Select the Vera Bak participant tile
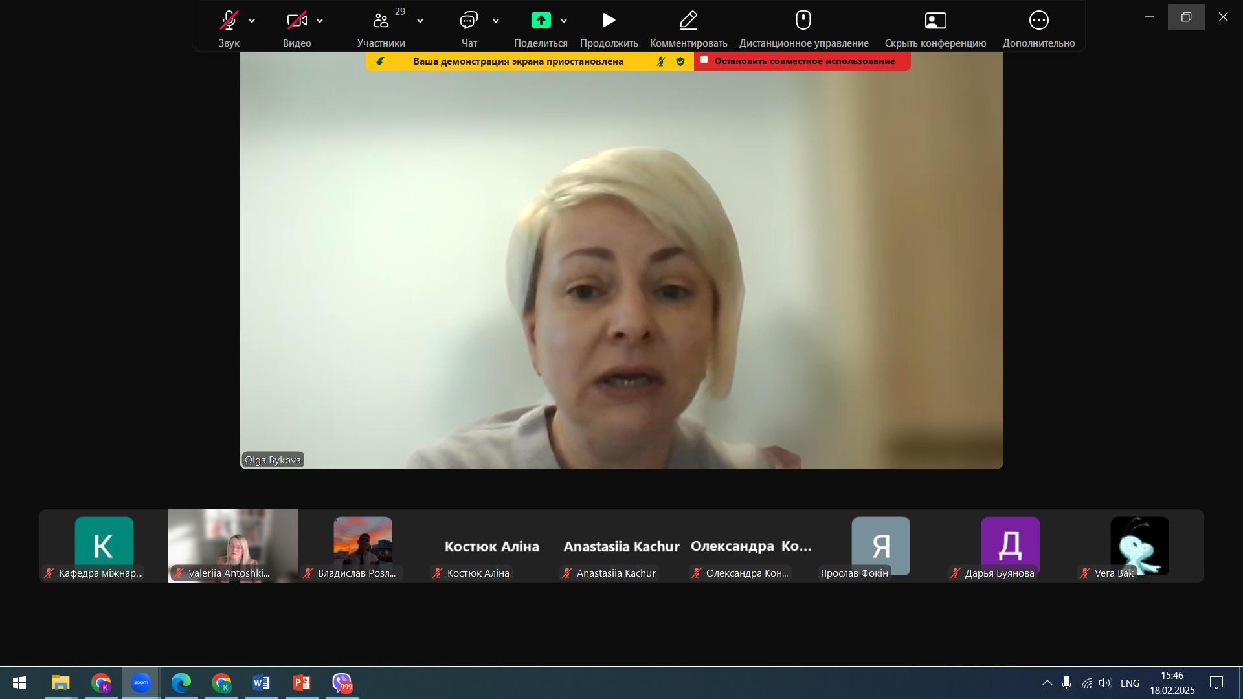This screenshot has width=1243, height=699. click(x=1139, y=546)
